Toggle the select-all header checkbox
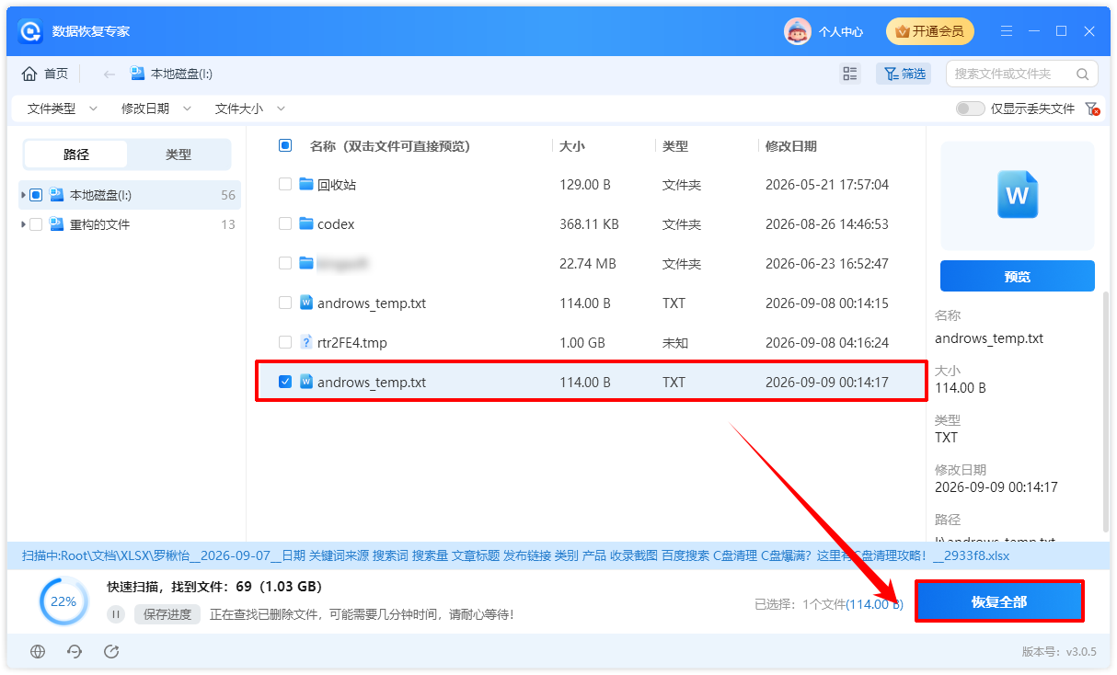 coord(285,145)
